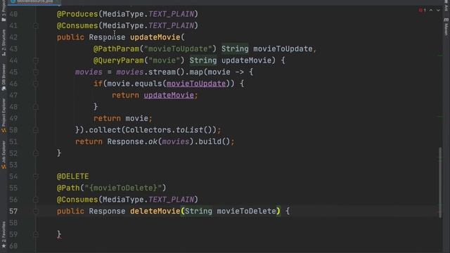The image size is (450, 253).
Task: Click the @Produces annotation on line 40
Action: coord(77,14)
